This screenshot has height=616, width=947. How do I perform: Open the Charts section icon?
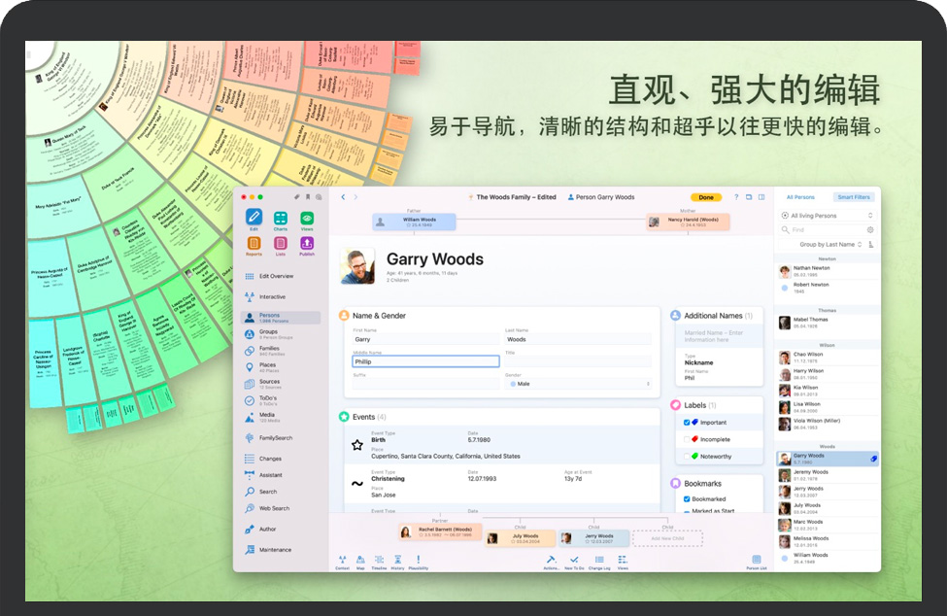point(281,219)
